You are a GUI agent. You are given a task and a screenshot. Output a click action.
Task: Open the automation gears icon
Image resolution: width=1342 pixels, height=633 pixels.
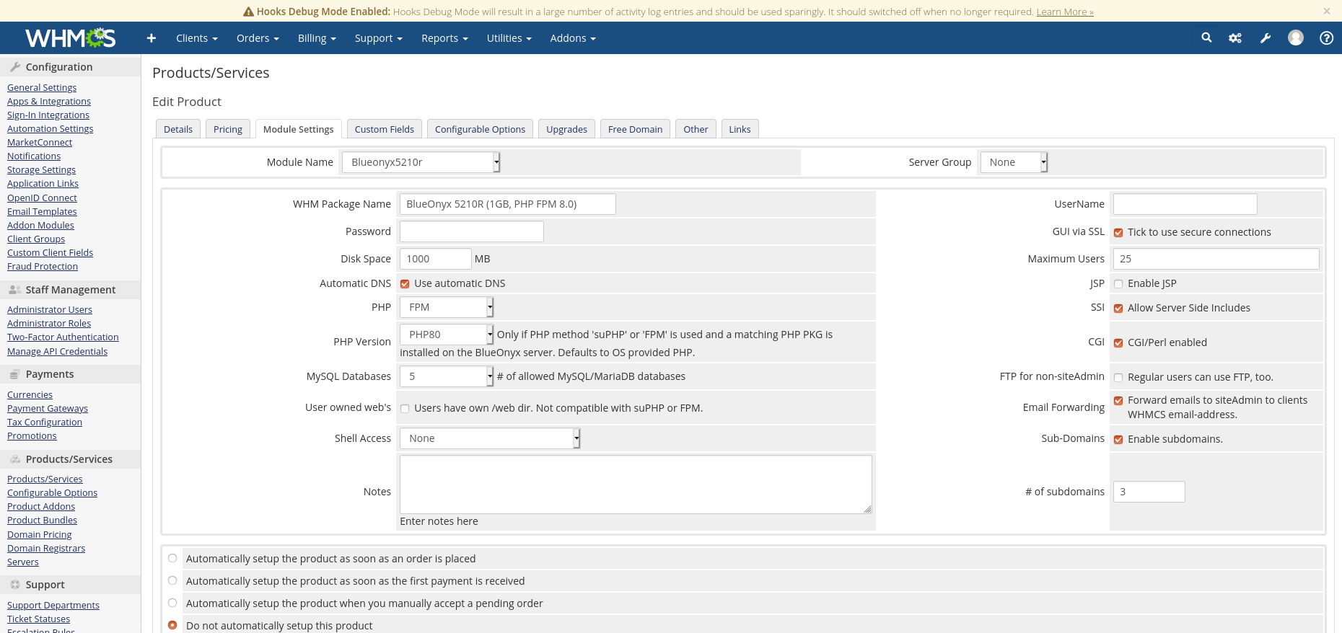(1235, 38)
